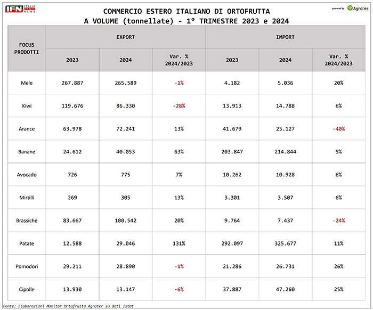Click the IMPORT column group header
The height and width of the screenshot is (310, 373).
(x=285, y=37)
